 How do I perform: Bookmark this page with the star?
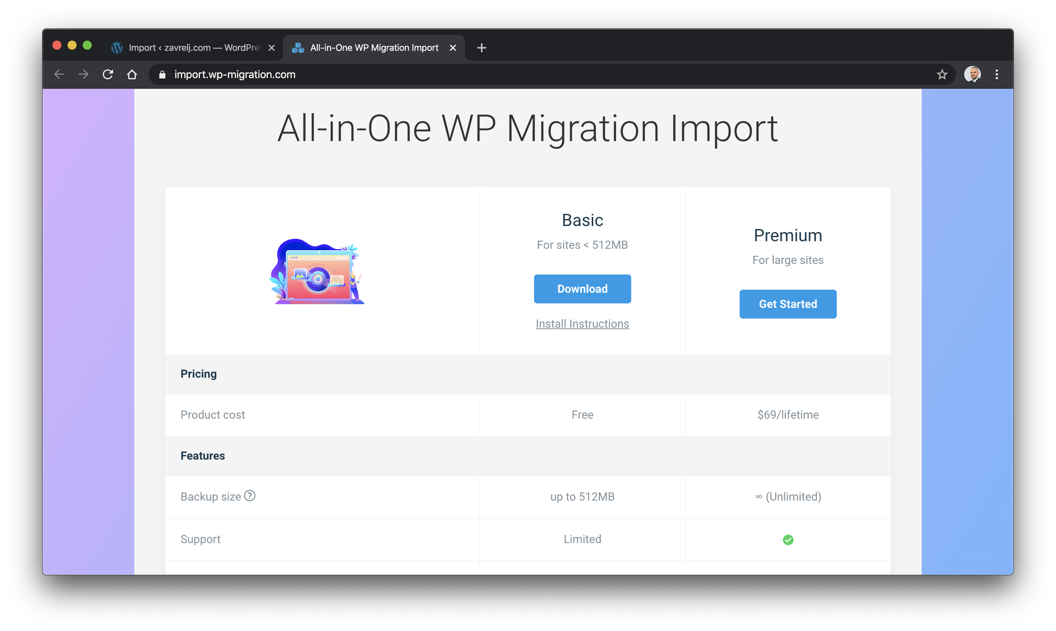pos(941,75)
